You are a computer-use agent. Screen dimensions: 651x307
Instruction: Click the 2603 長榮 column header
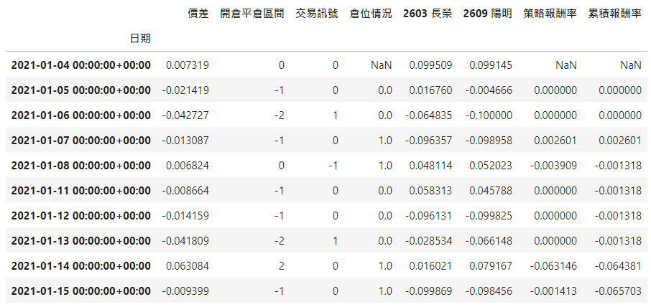tap(428, 14)
